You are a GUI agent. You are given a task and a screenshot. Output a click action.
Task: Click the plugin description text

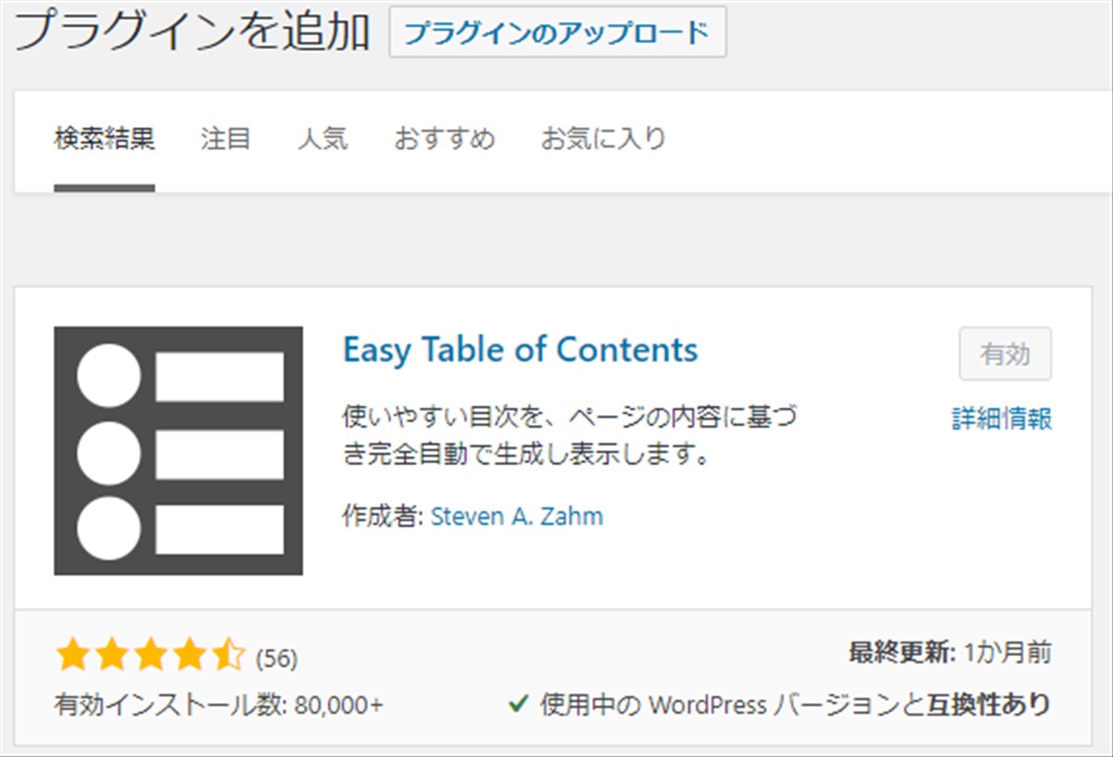coord(569,436)
